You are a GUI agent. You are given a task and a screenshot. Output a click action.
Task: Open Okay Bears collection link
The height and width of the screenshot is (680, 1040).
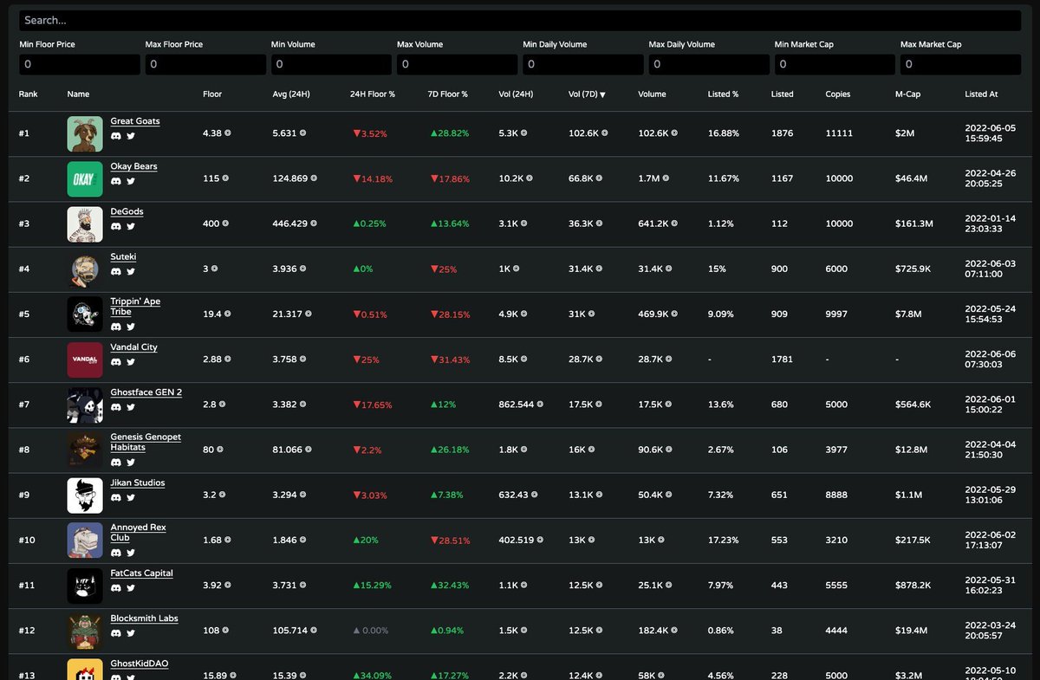(133, 166)
